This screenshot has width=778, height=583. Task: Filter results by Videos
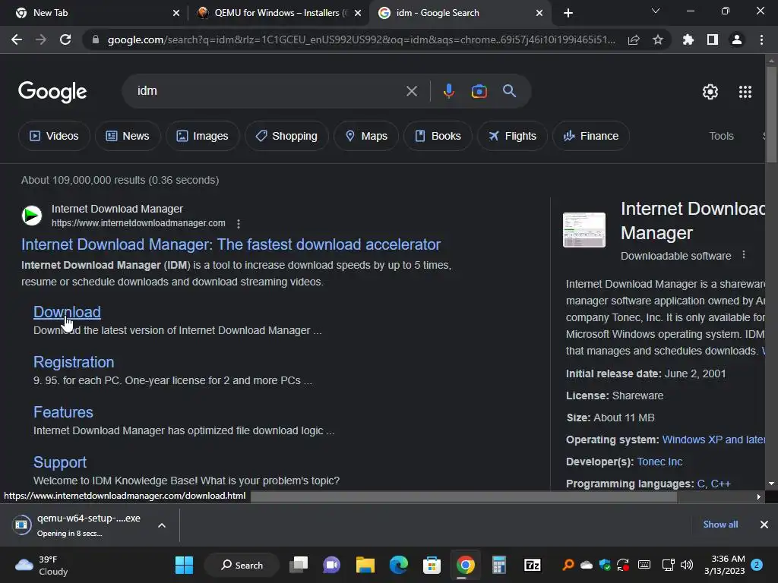tap(54, 136)
